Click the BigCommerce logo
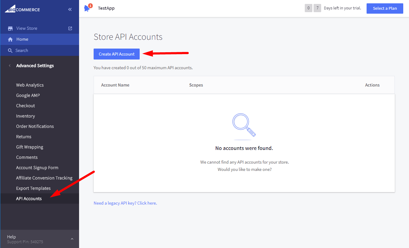The width and height of the screenshot is (409, 248). [22, 9]
